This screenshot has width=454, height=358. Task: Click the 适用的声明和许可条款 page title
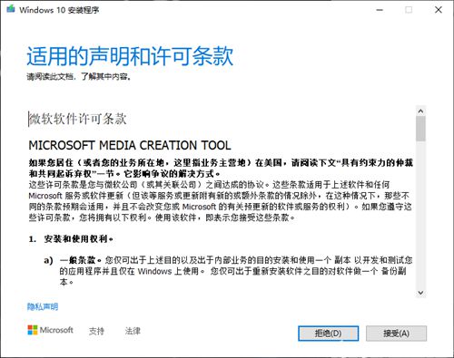(130, 56)
